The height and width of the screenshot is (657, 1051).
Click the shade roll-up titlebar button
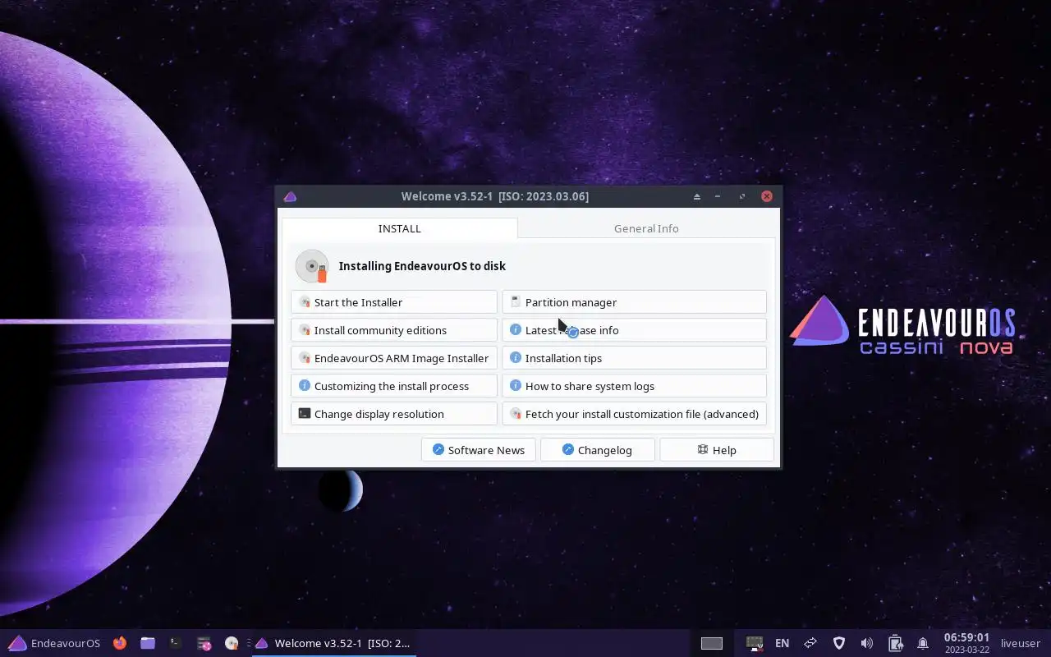pyautogui.click(x=697, y=196)
